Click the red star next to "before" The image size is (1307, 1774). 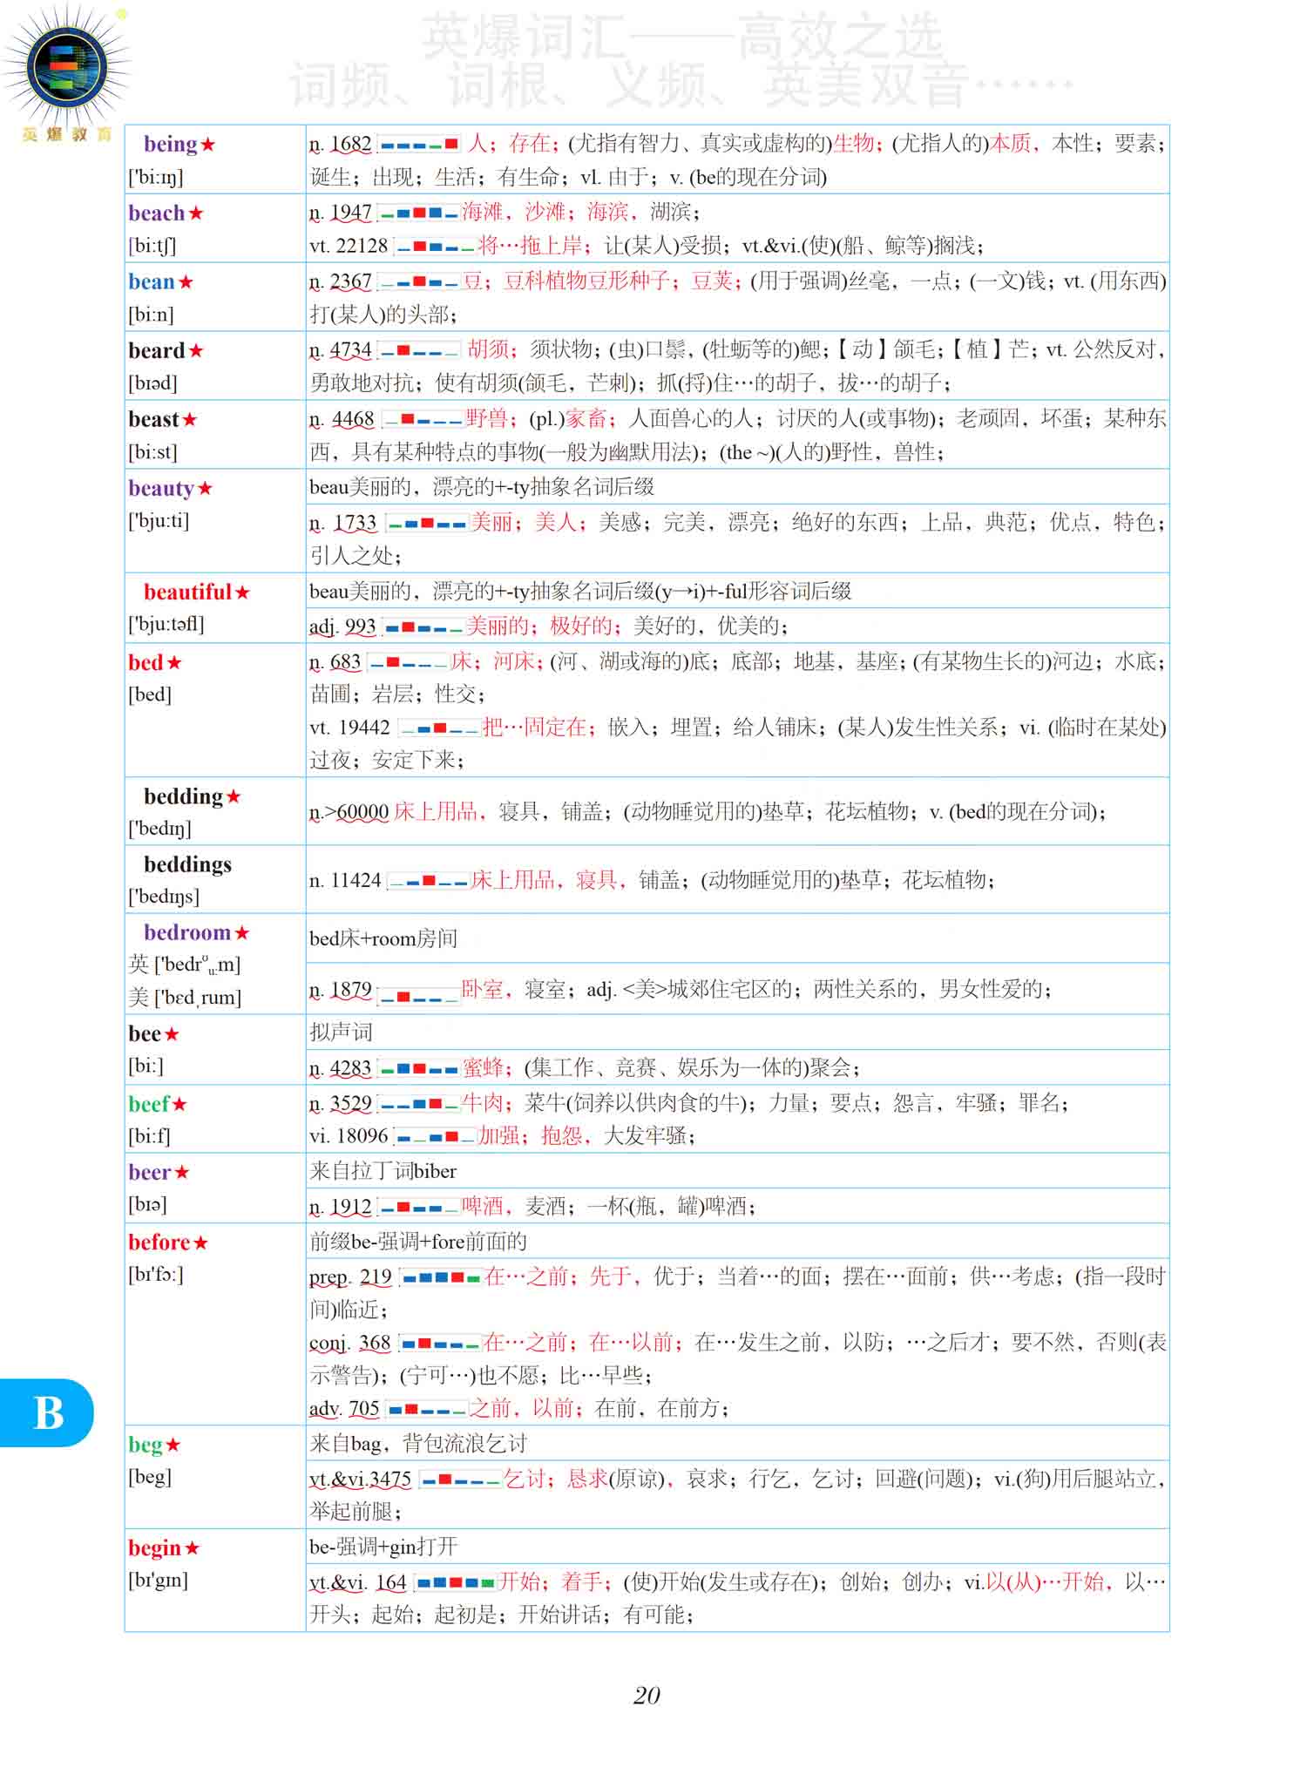(x=201, y=1243)
